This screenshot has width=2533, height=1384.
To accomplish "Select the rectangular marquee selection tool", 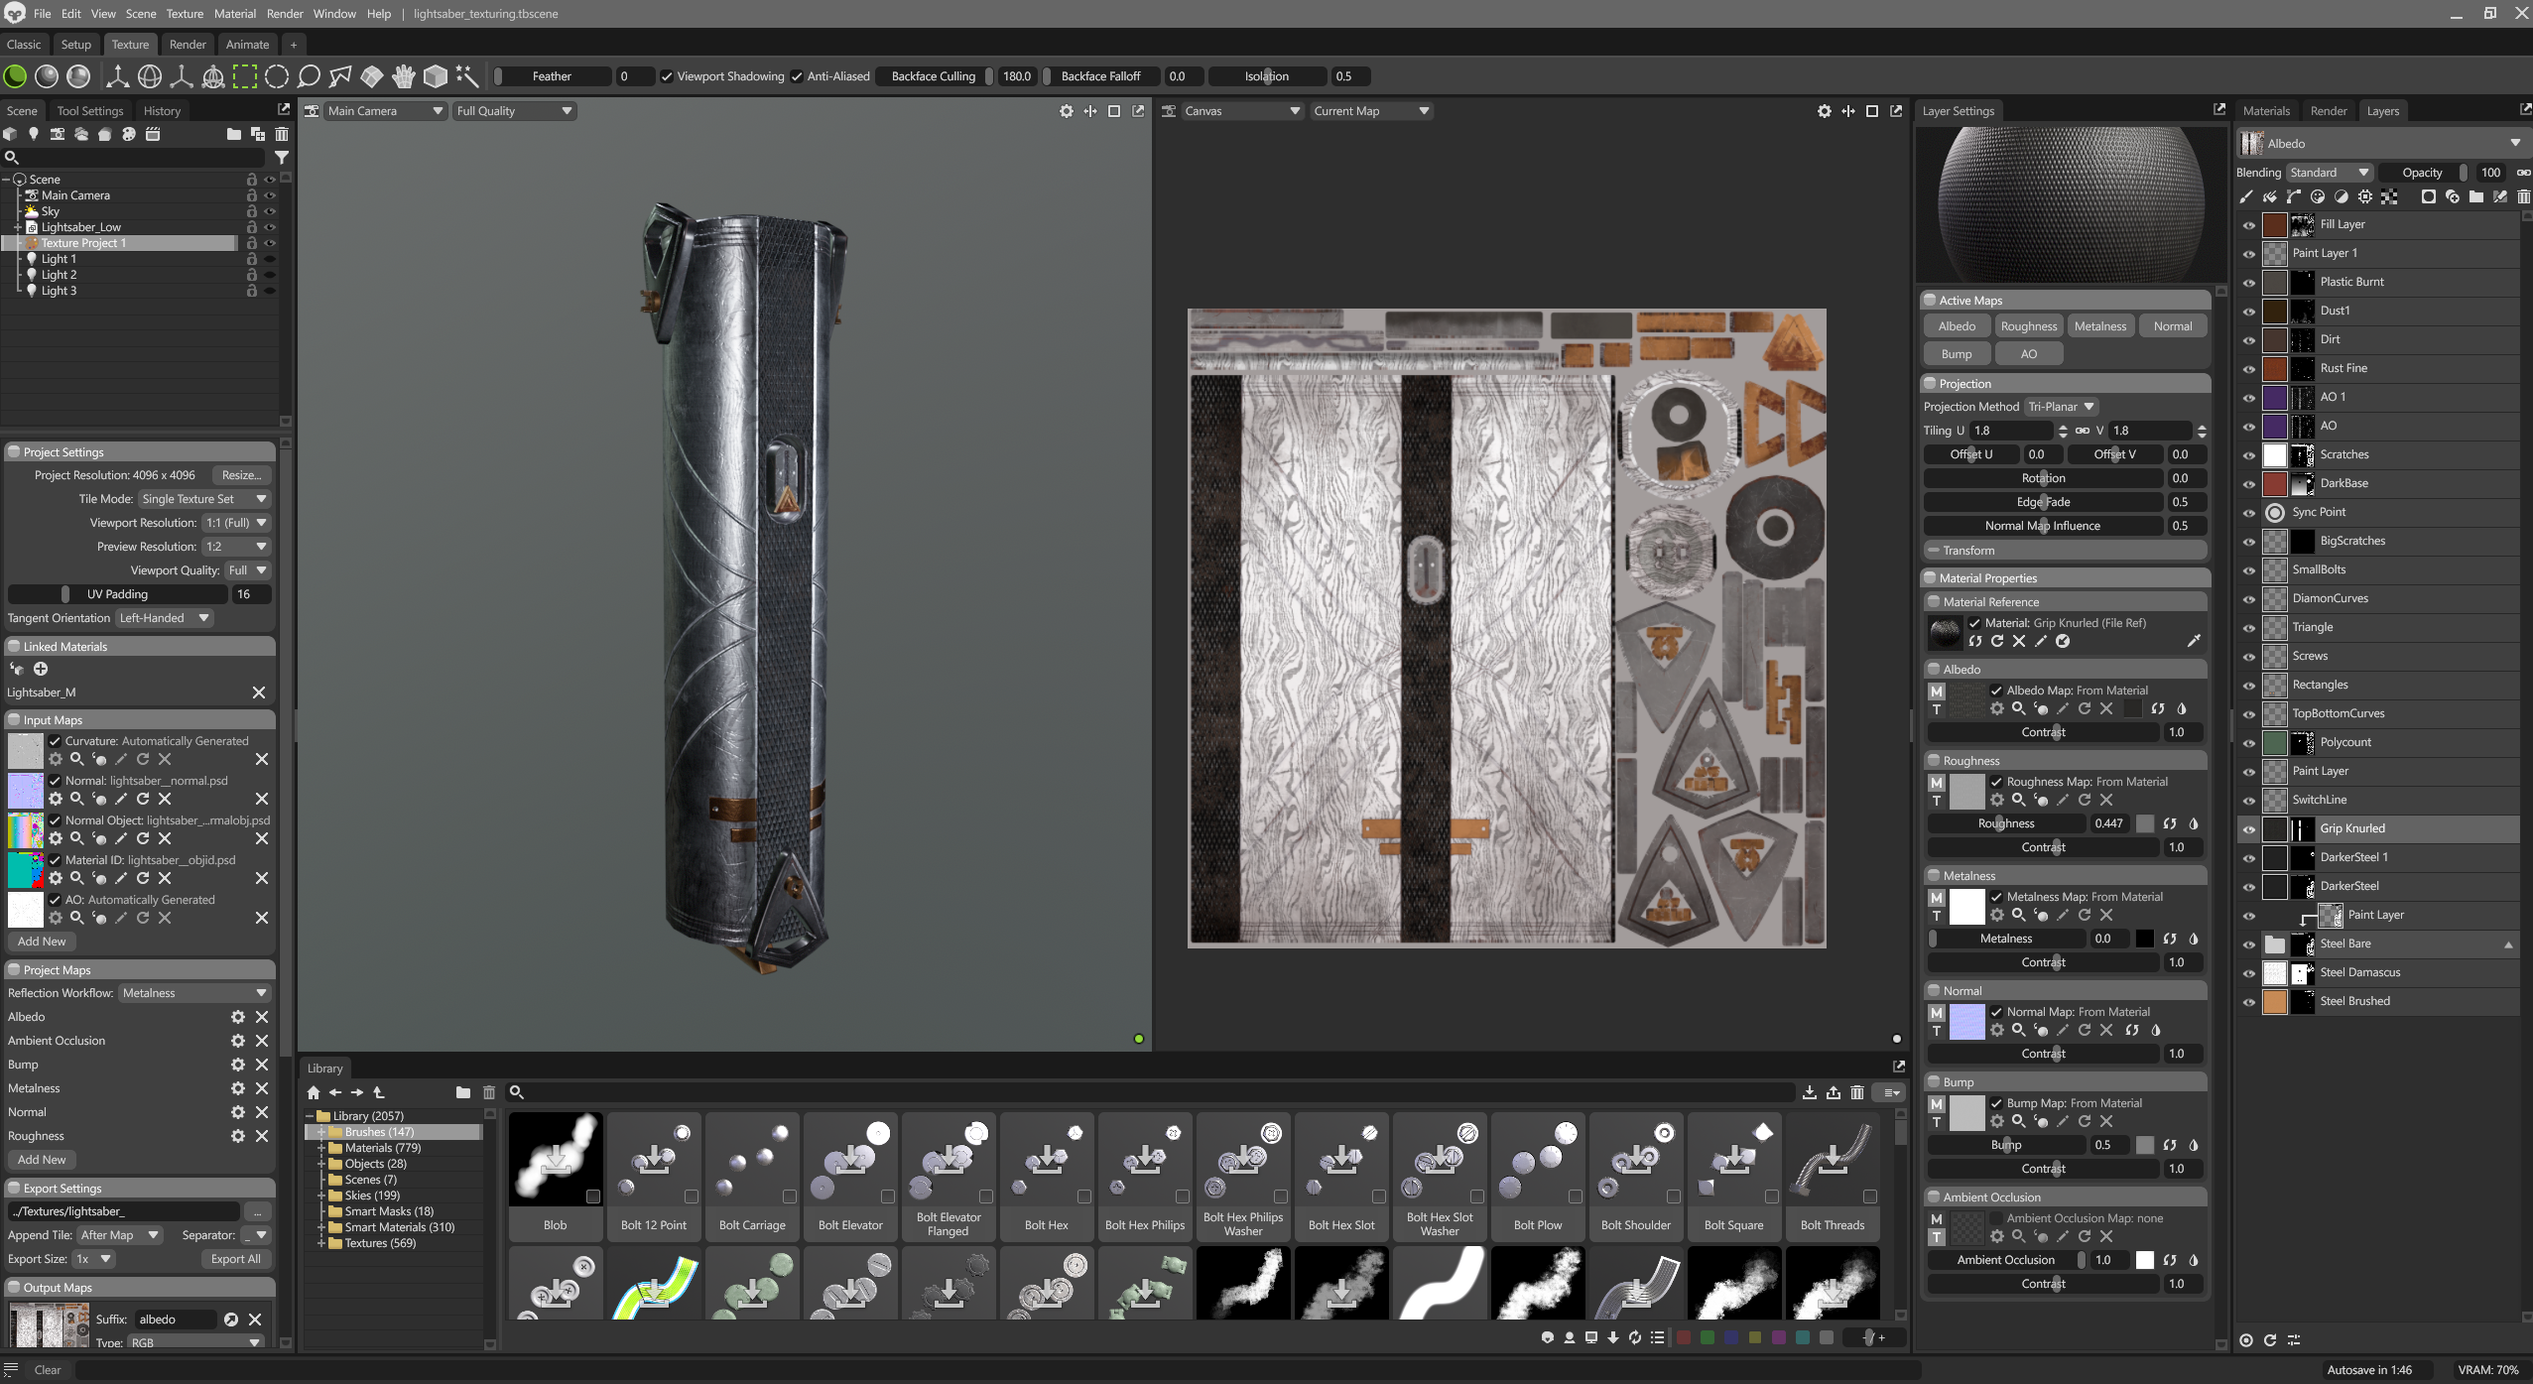I will [245, 76].
